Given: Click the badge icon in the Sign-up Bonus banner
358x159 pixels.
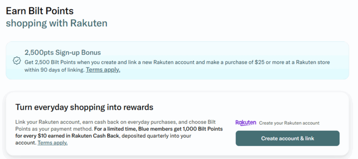Looking at the screenshot, I should (17, 61).
